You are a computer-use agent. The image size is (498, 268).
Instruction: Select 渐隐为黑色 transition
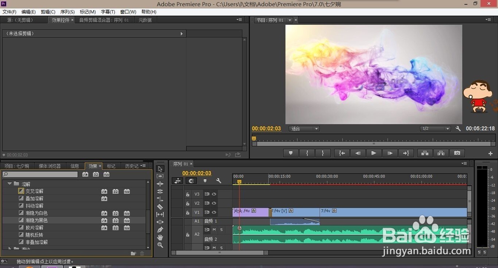click(36, 220)
